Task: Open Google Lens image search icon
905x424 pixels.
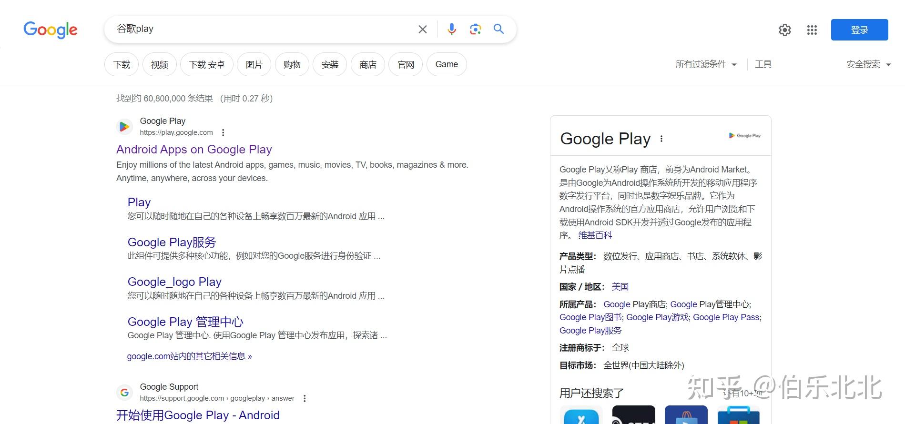Action: click(475, 30)
